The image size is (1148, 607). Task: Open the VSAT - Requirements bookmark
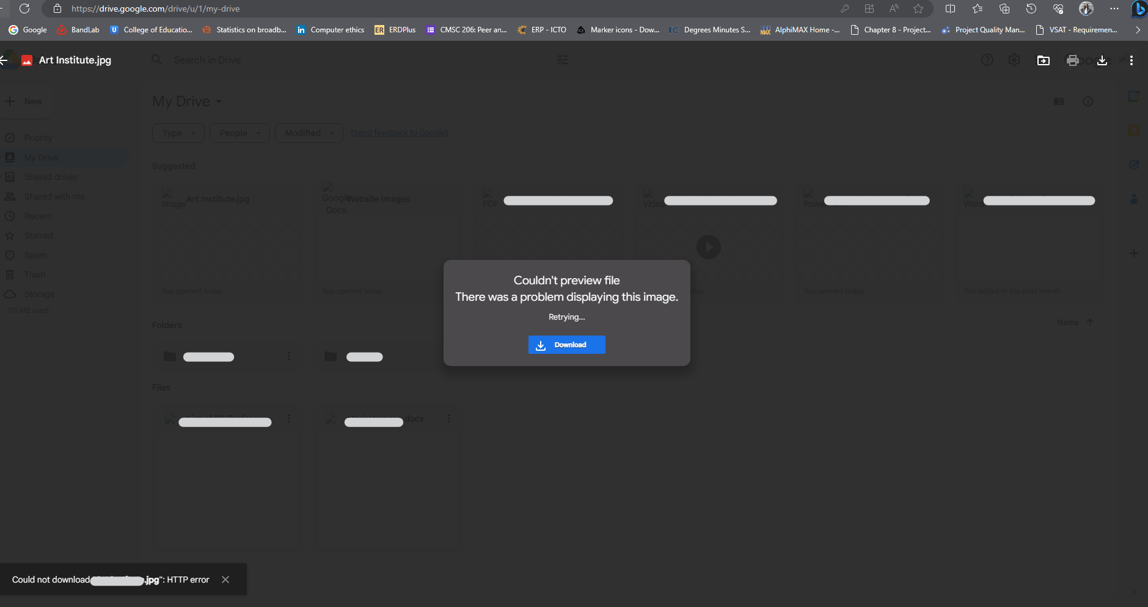1077,30
